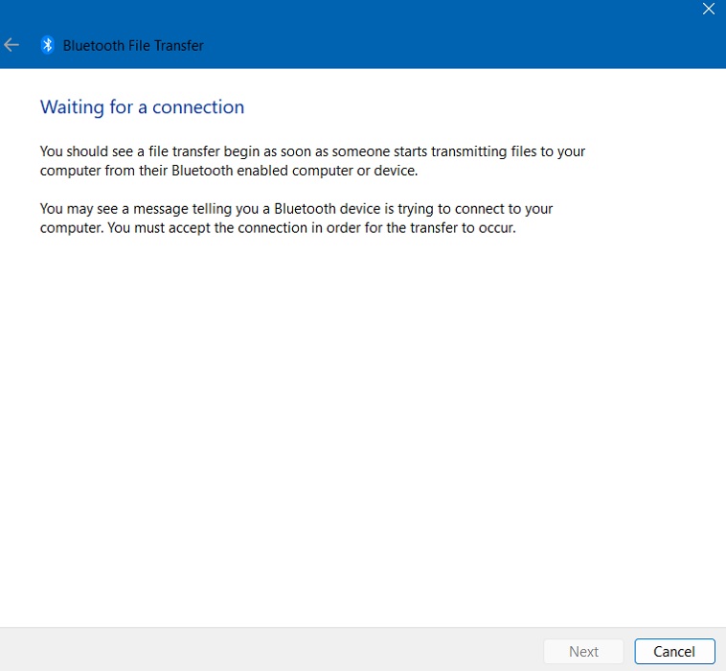Click the Bluetooth File Transfer title

click(x=133, y=45)
